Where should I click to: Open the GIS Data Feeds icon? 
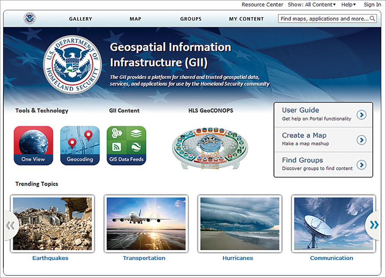point(126,145)
